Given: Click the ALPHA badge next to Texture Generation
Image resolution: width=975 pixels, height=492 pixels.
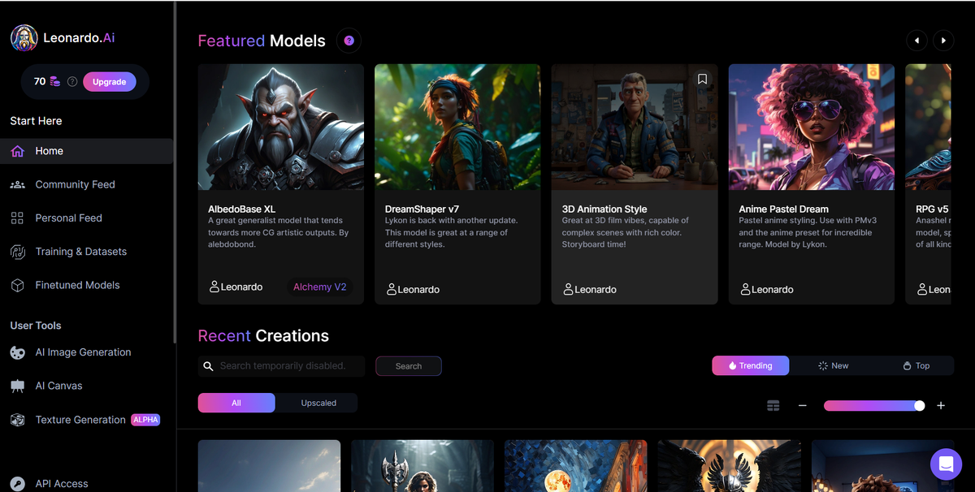Looking at the screenshot, I should [x=145, y=420].
